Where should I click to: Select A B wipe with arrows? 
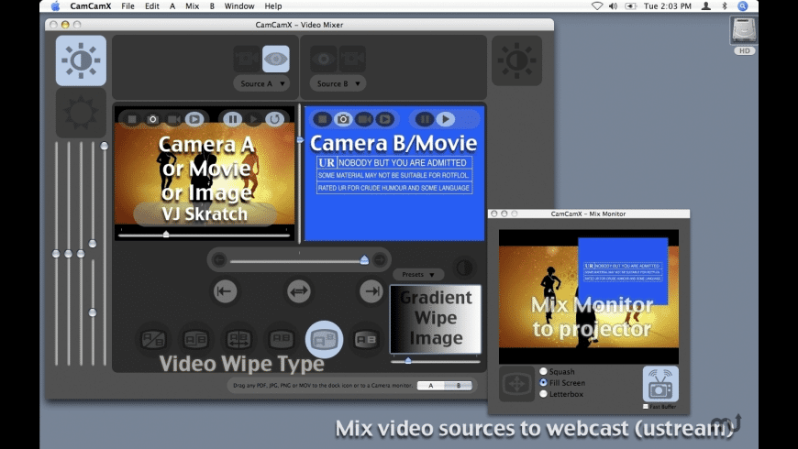tap(238, 339)
